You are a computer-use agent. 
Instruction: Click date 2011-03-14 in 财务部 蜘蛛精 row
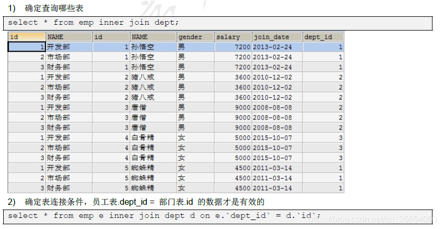tap(272, 188)
